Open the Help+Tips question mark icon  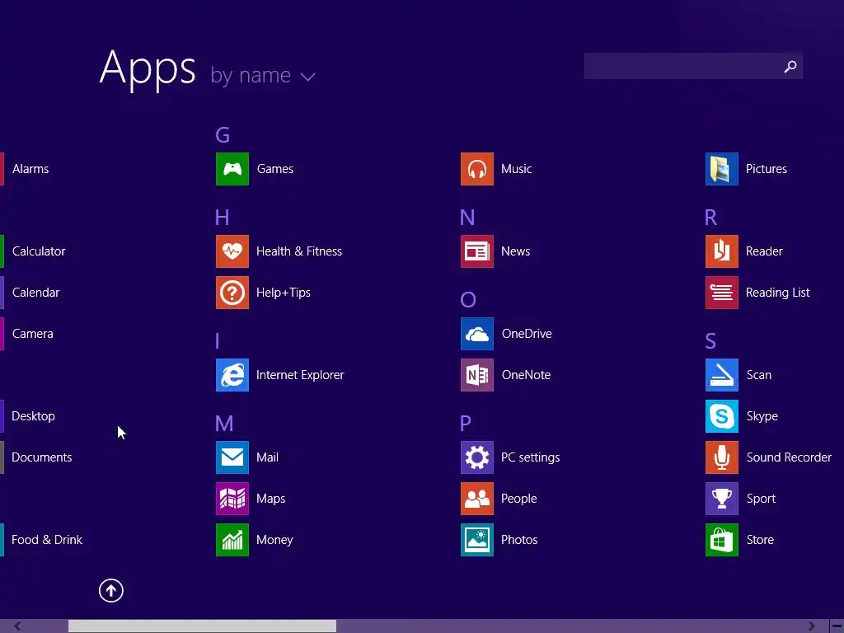[x=232, y=293]
